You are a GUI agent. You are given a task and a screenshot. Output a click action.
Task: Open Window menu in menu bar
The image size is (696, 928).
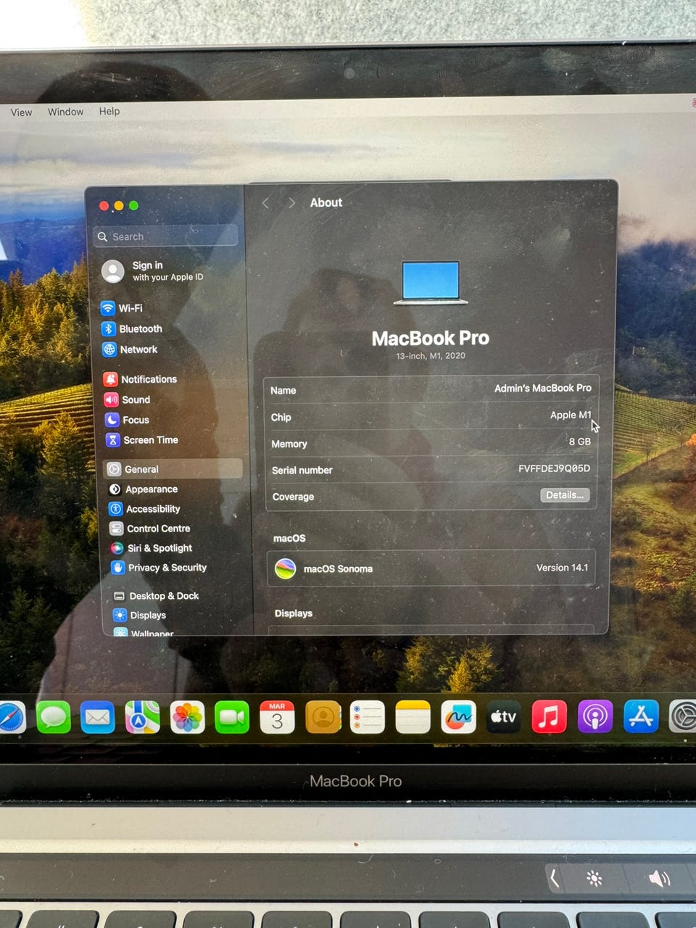click(65, 112)
